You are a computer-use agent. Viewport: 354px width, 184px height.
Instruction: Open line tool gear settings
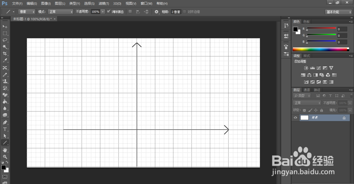tap(156, 12)
